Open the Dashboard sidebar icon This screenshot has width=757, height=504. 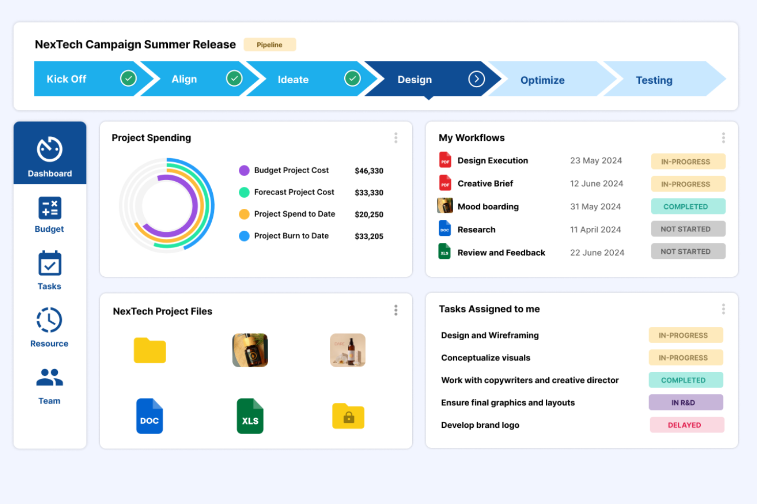tap(49, 153)
